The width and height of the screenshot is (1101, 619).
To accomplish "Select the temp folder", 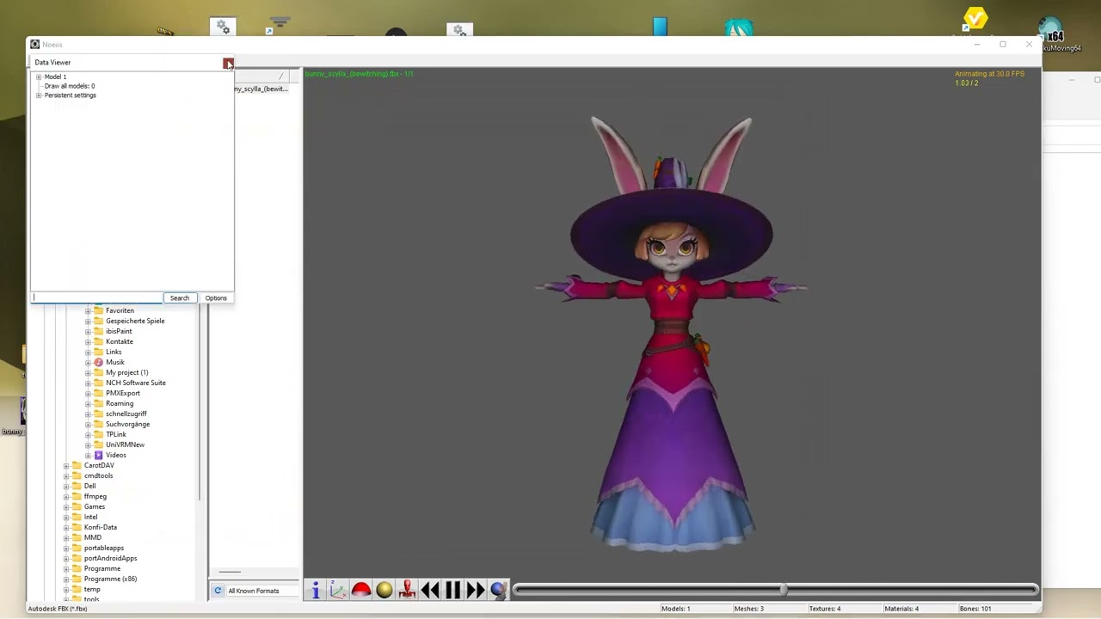I will 92,589.
